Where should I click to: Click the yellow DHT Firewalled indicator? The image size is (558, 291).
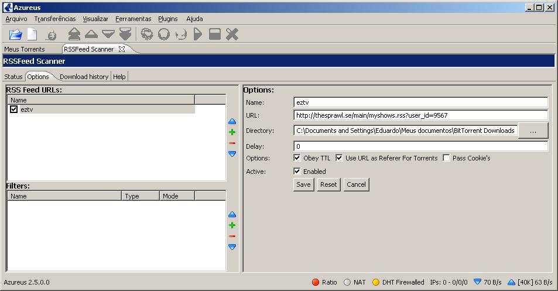(x=376, y=282)
